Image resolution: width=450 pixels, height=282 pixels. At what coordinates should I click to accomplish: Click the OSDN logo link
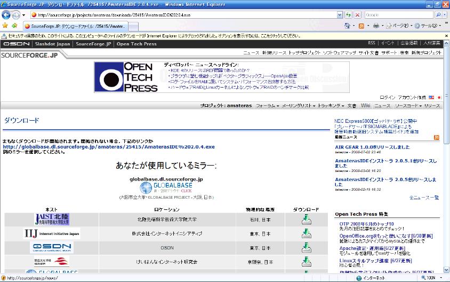click(x=17, y=44)
